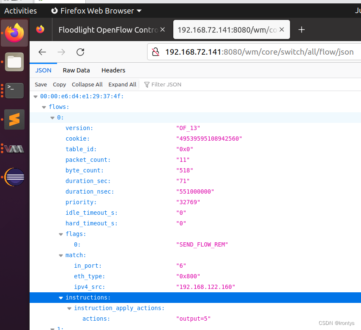Reload the current page
This screenshot has height=330, width=361.
(x=80, y=52)
